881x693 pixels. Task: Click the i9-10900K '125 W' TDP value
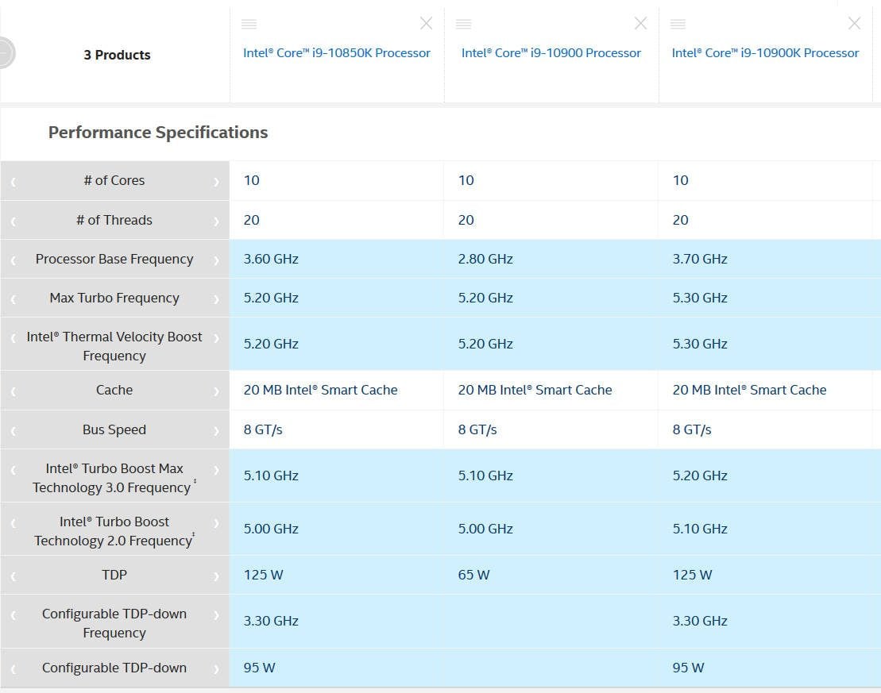[x=692, y=575]
